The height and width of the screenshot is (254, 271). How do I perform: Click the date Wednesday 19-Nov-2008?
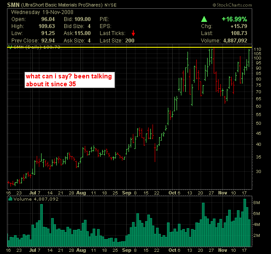(42, 12)
